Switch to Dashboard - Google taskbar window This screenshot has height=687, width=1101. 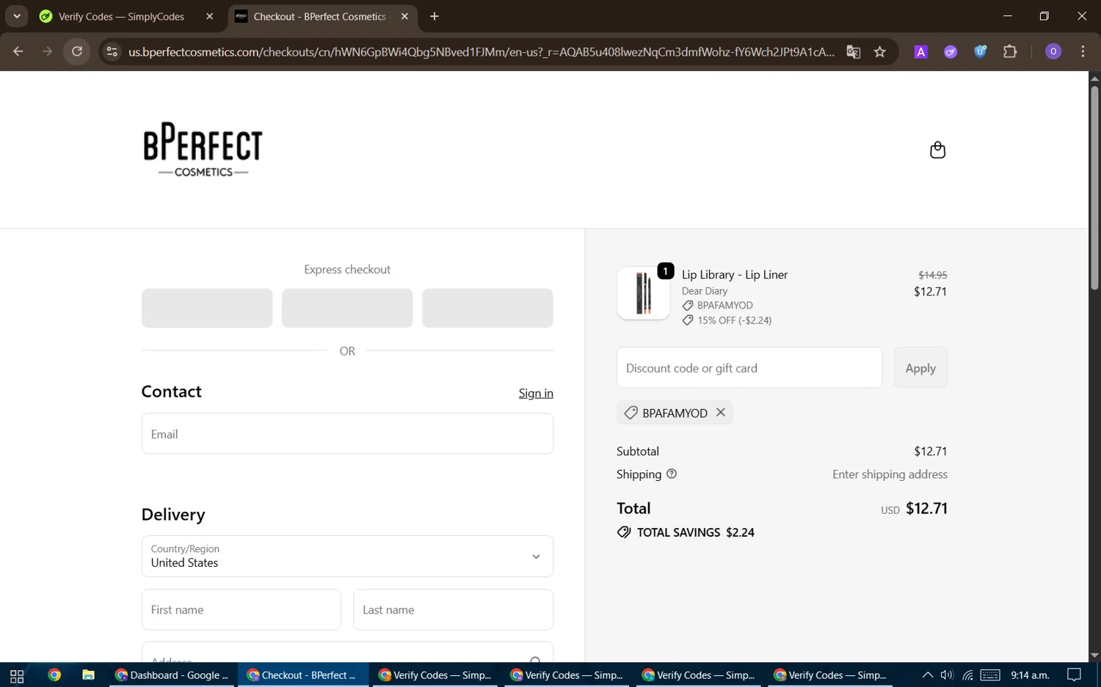coord(172,675)
